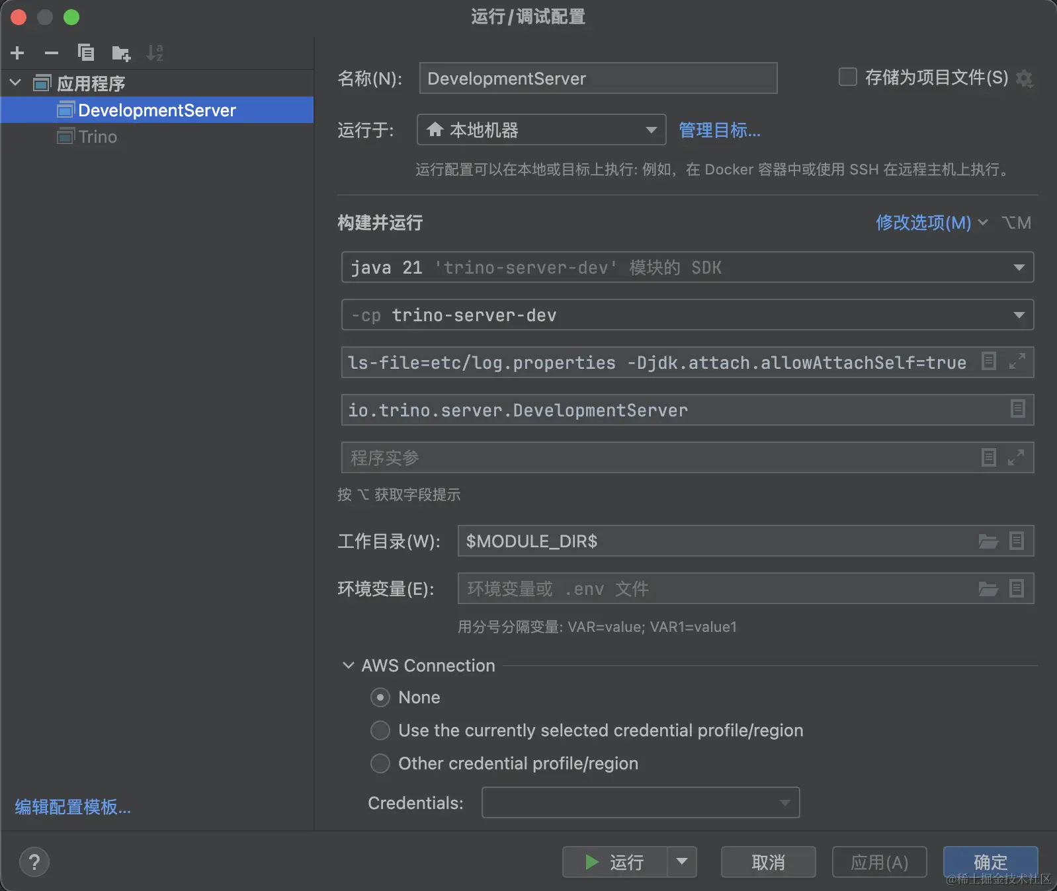Open the -cp trino-server-dev classpath dropdown
The image size is (1057, 891).
coord(687,315)
